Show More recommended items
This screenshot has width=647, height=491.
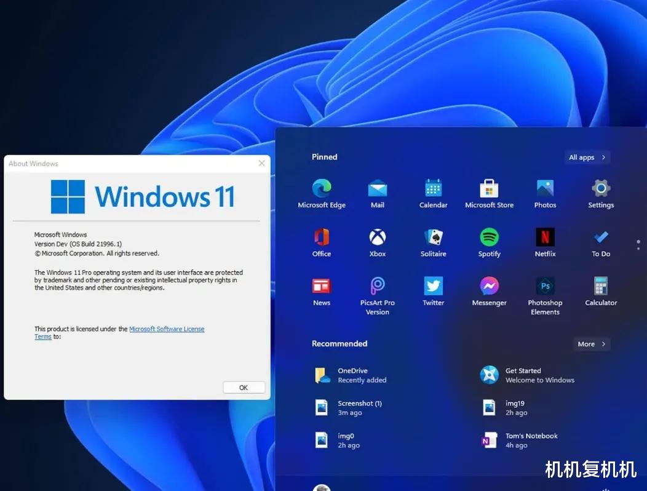[x=592, y=344]
